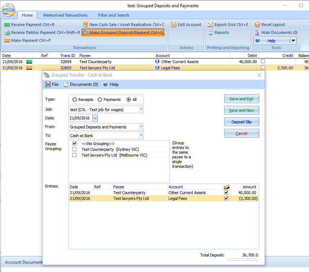Uncheck the Legal Fees entry checkbox
The height and width of the screenshot is (272, 309).
226,198
